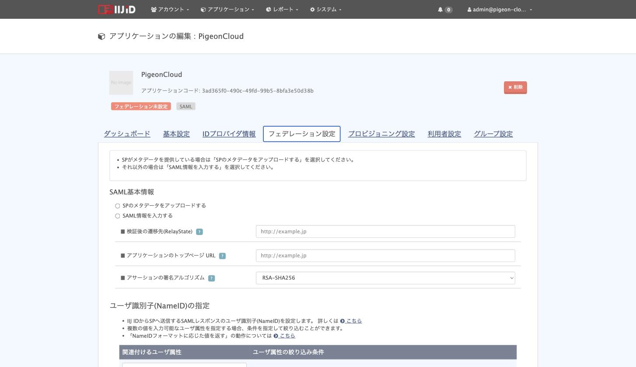Click help icon for アプリケーションのトップページ URL

tap(222, 256)
